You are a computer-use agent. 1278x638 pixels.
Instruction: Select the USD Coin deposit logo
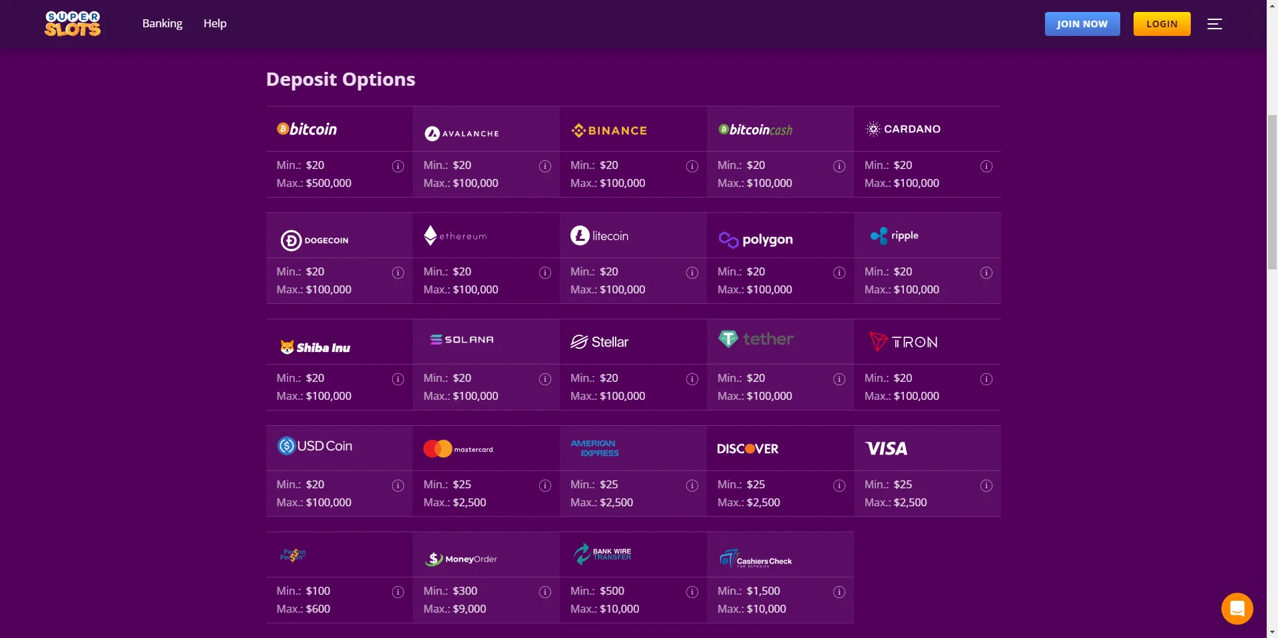click(315, 446)
